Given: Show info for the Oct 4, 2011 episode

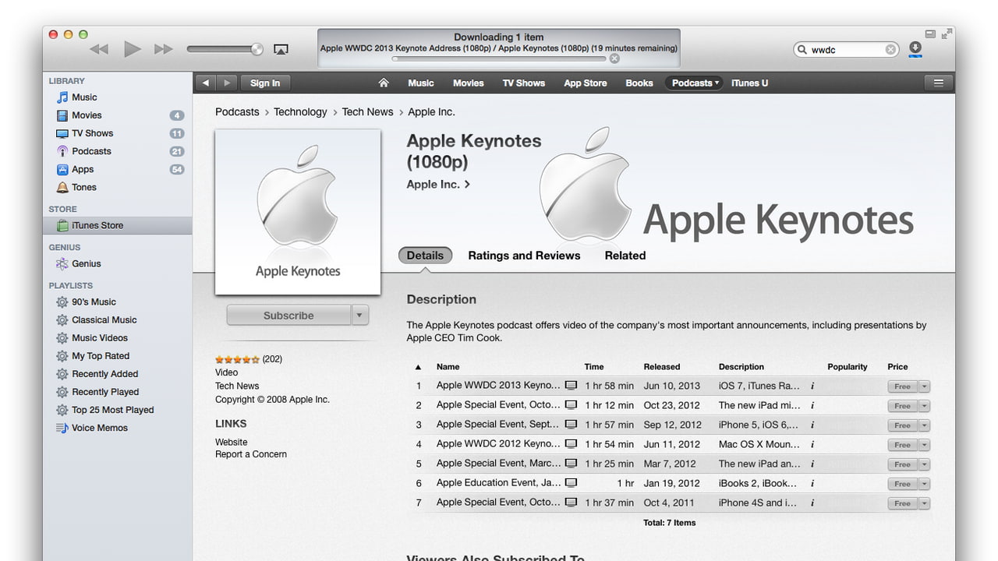Looking at the screenshot, I should [x=812, y=503].
